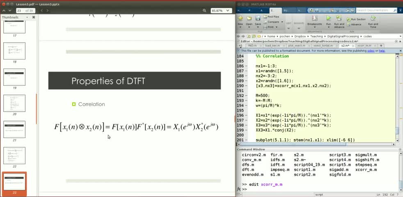Go to previous page in PDF viewer

click(4, 11)
